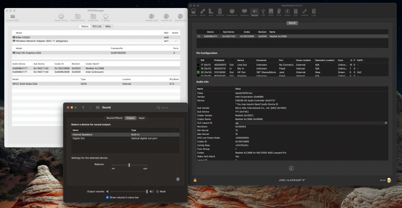The width and height of the screenshot is (402, 208).
Task: Open the PCIe section in Hackintool
Action: click(279, 12)
